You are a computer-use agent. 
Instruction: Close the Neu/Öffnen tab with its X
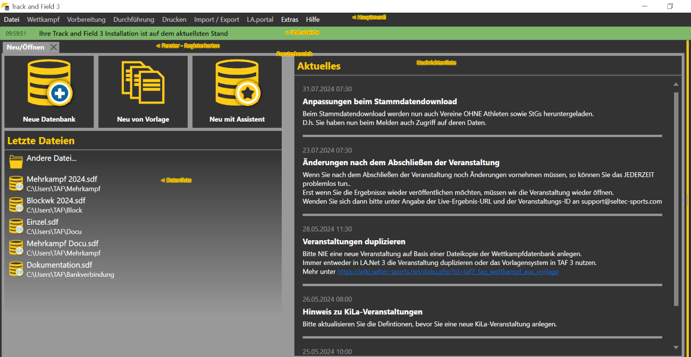(54, 47)
